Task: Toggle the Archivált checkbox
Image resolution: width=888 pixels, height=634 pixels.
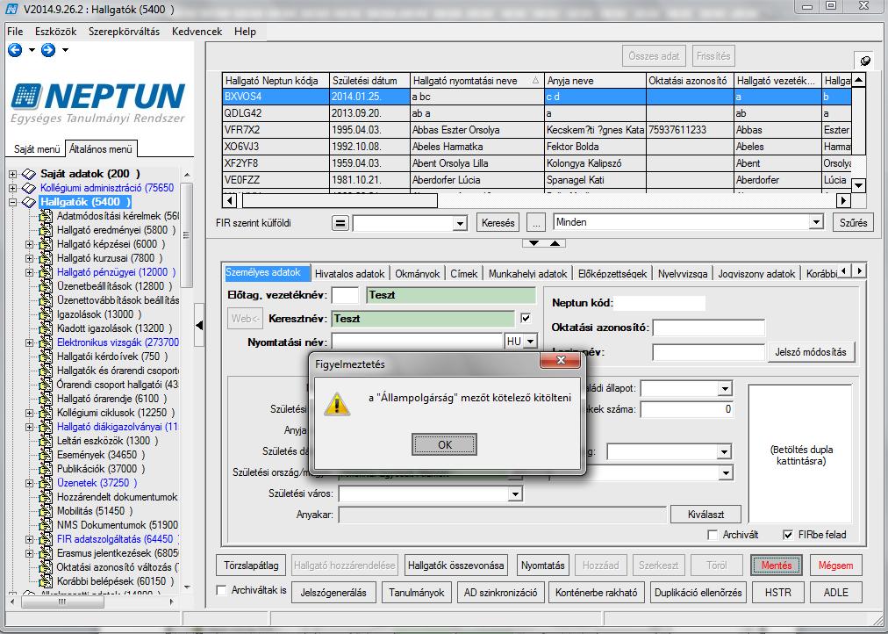Action: (713, 535)
